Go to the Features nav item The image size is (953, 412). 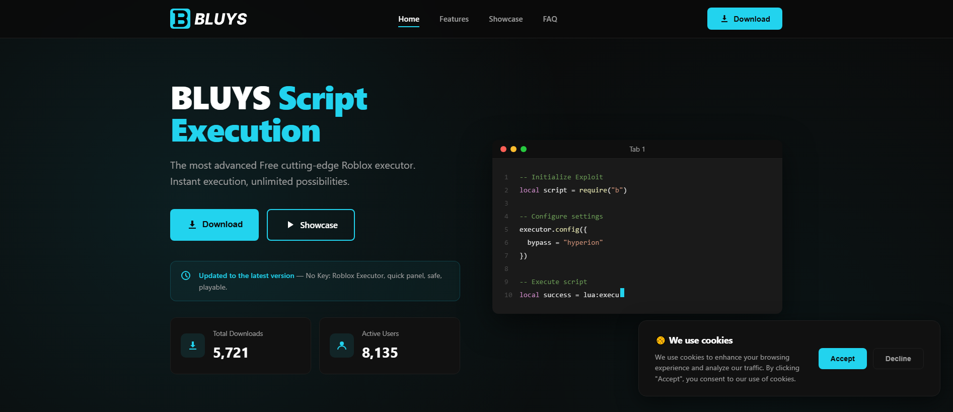454,19
